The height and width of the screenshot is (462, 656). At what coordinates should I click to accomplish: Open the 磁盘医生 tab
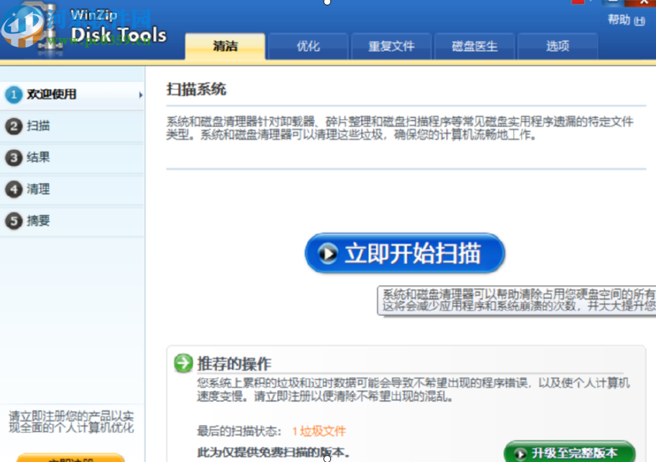coord(475,46)
